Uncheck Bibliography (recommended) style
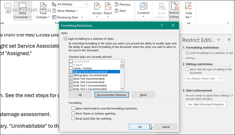 pyautogui.click(x=71, y=75)
